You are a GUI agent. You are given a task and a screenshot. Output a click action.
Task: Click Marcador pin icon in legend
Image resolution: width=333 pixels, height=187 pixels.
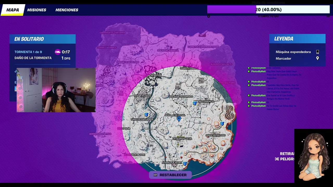tap(317, 58)
